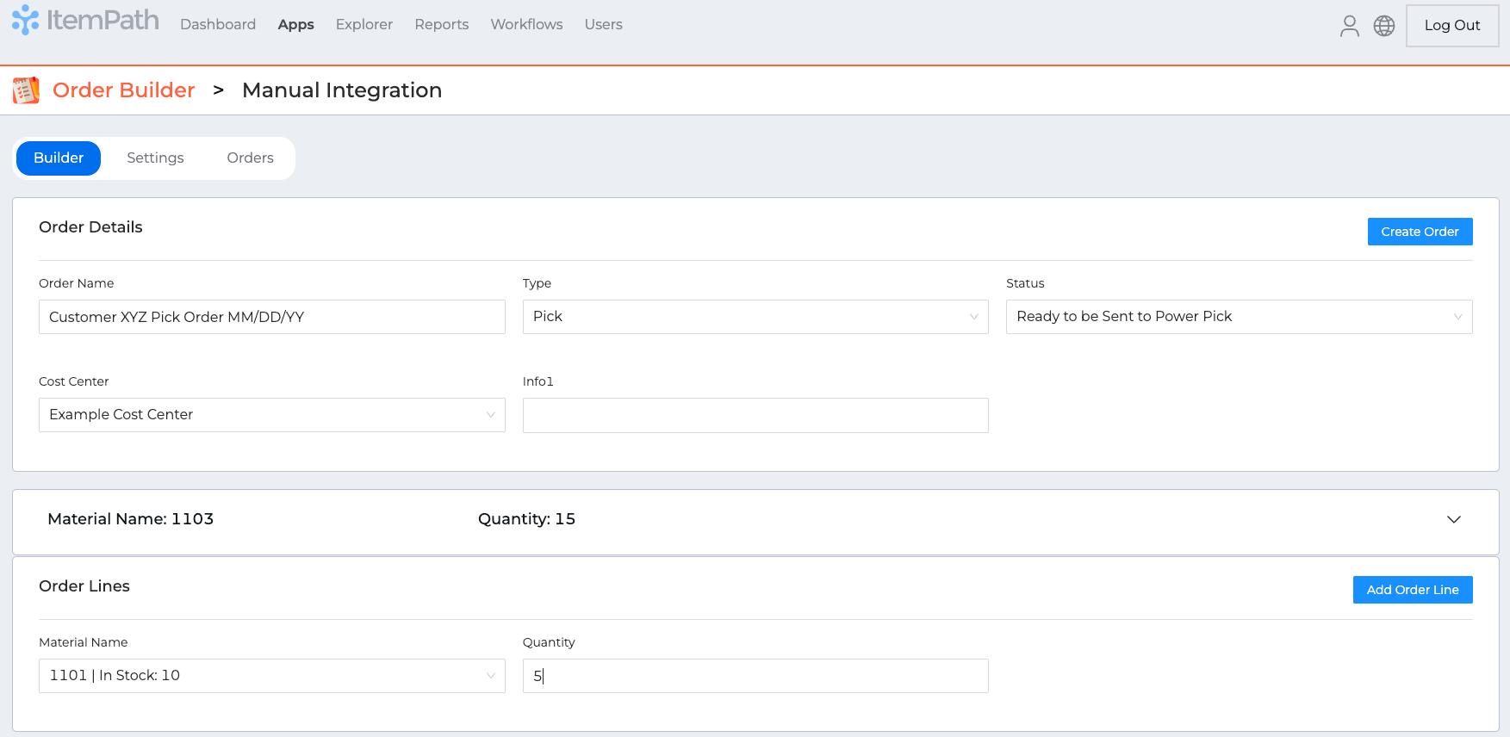
Task: Open the Material Name dropdown for 1101
Action: click(x=271, y=676)
